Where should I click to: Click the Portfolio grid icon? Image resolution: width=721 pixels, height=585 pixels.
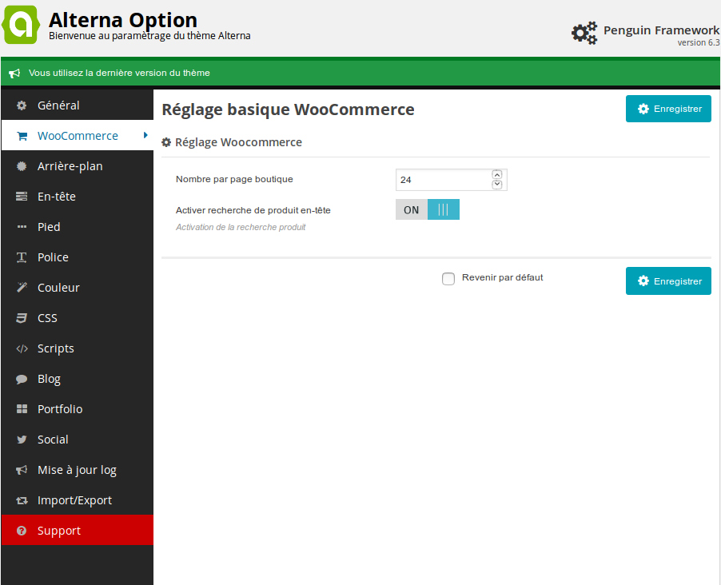click(x=22, y=409)
